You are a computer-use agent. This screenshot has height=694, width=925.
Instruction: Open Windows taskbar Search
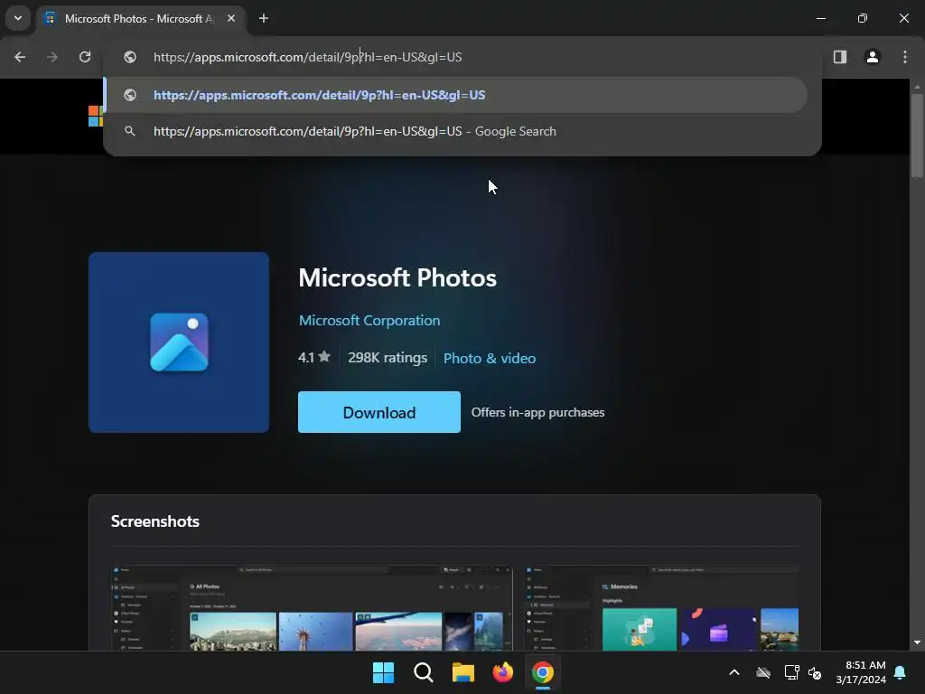423,672
